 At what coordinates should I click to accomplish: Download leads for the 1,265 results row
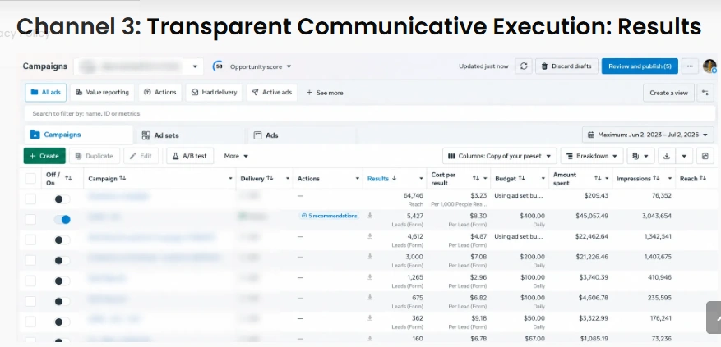pos(370,277)
